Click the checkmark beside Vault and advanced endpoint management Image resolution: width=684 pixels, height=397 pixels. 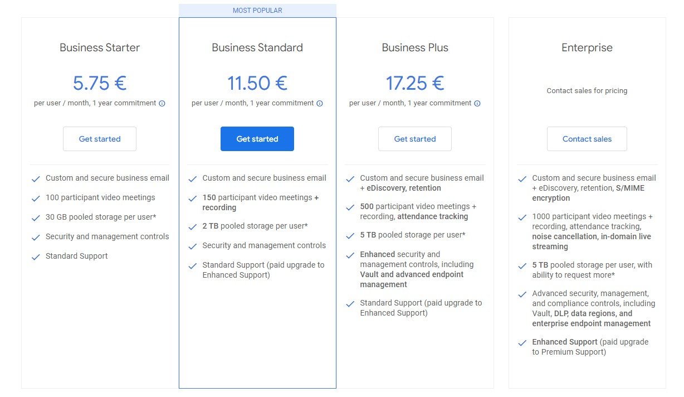click(x=350, y=255)
